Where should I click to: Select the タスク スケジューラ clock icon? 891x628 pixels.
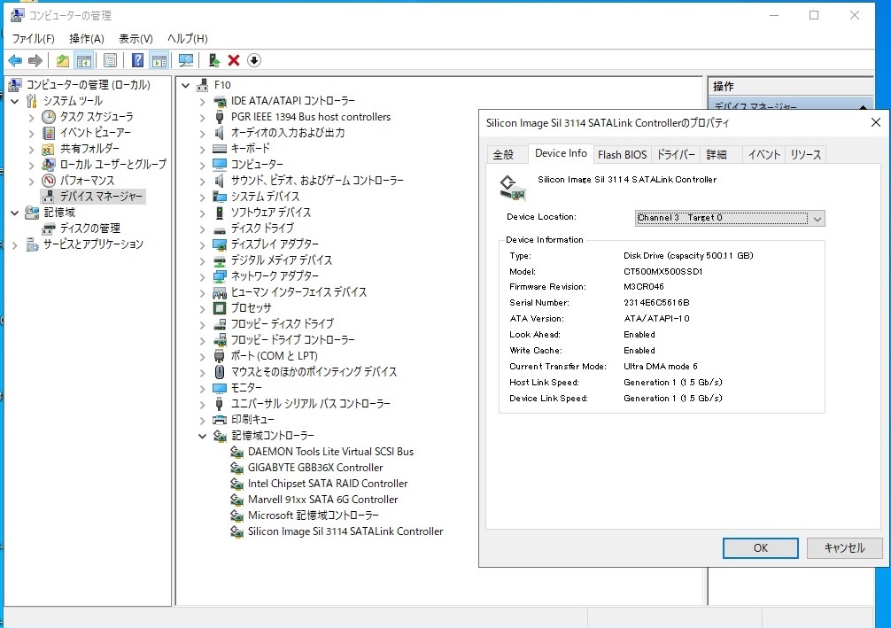point(49,117)
